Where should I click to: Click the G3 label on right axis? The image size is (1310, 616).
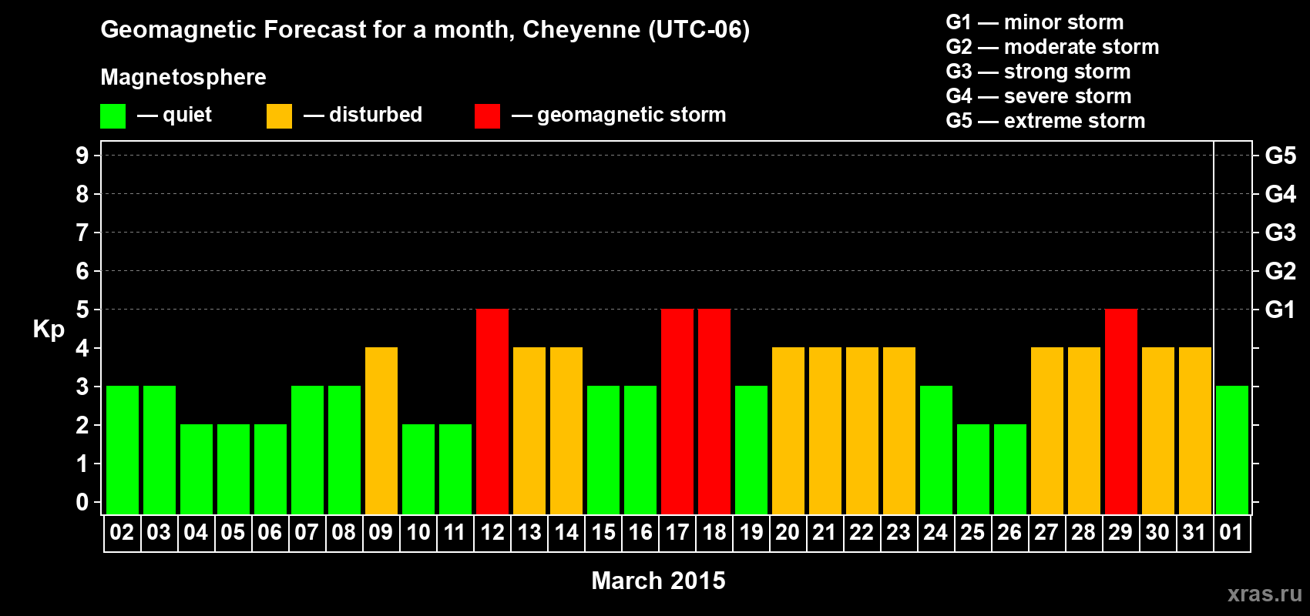pyautogui.click(x=1281, y=233)
